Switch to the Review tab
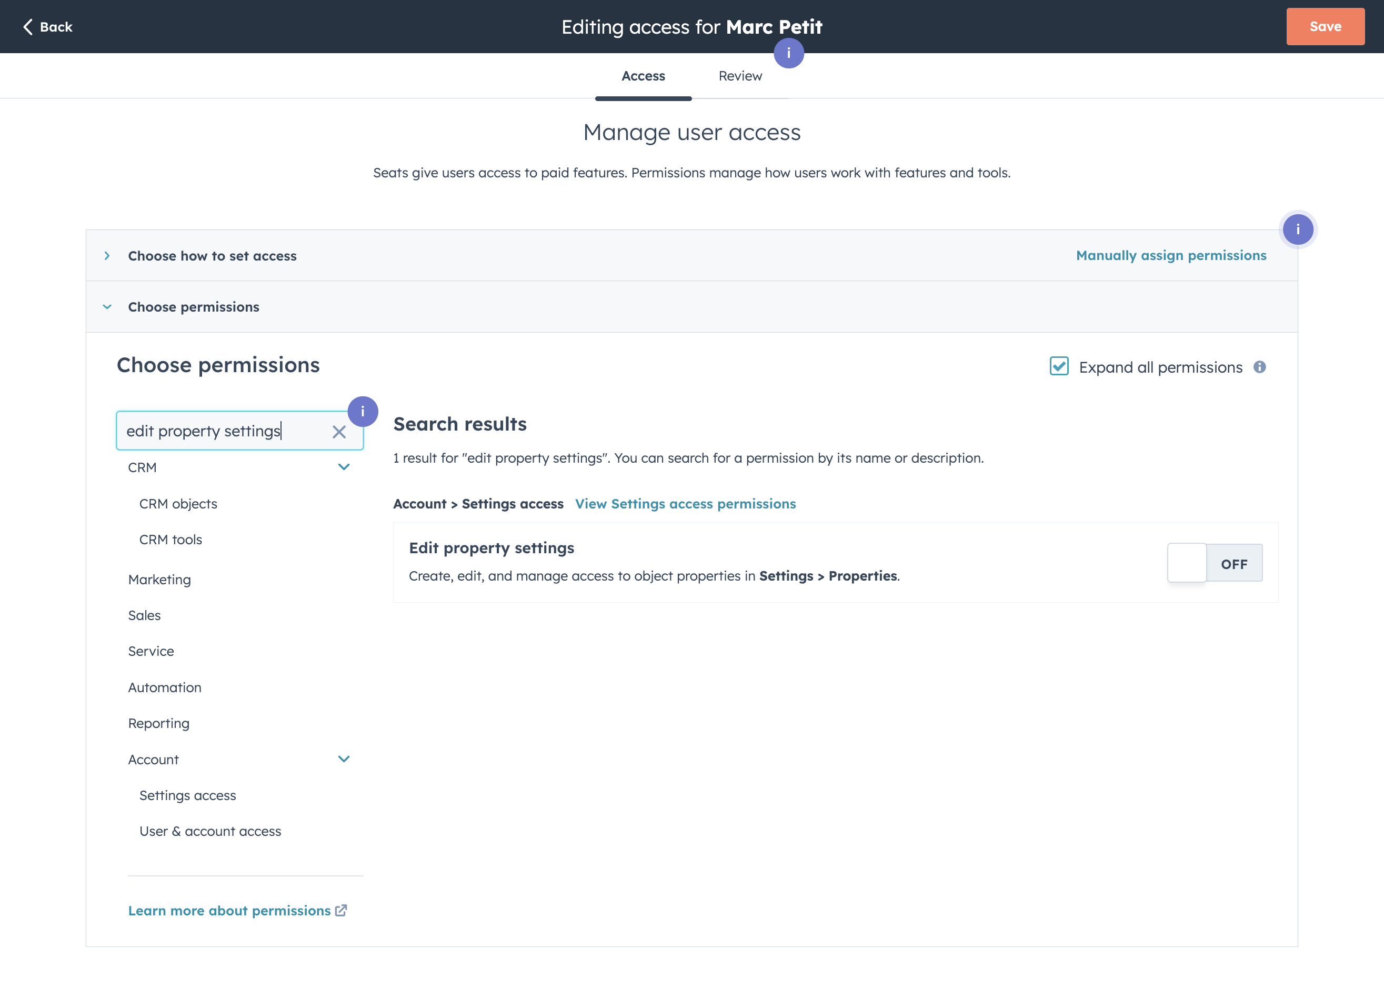 click(x=739, y=76)
